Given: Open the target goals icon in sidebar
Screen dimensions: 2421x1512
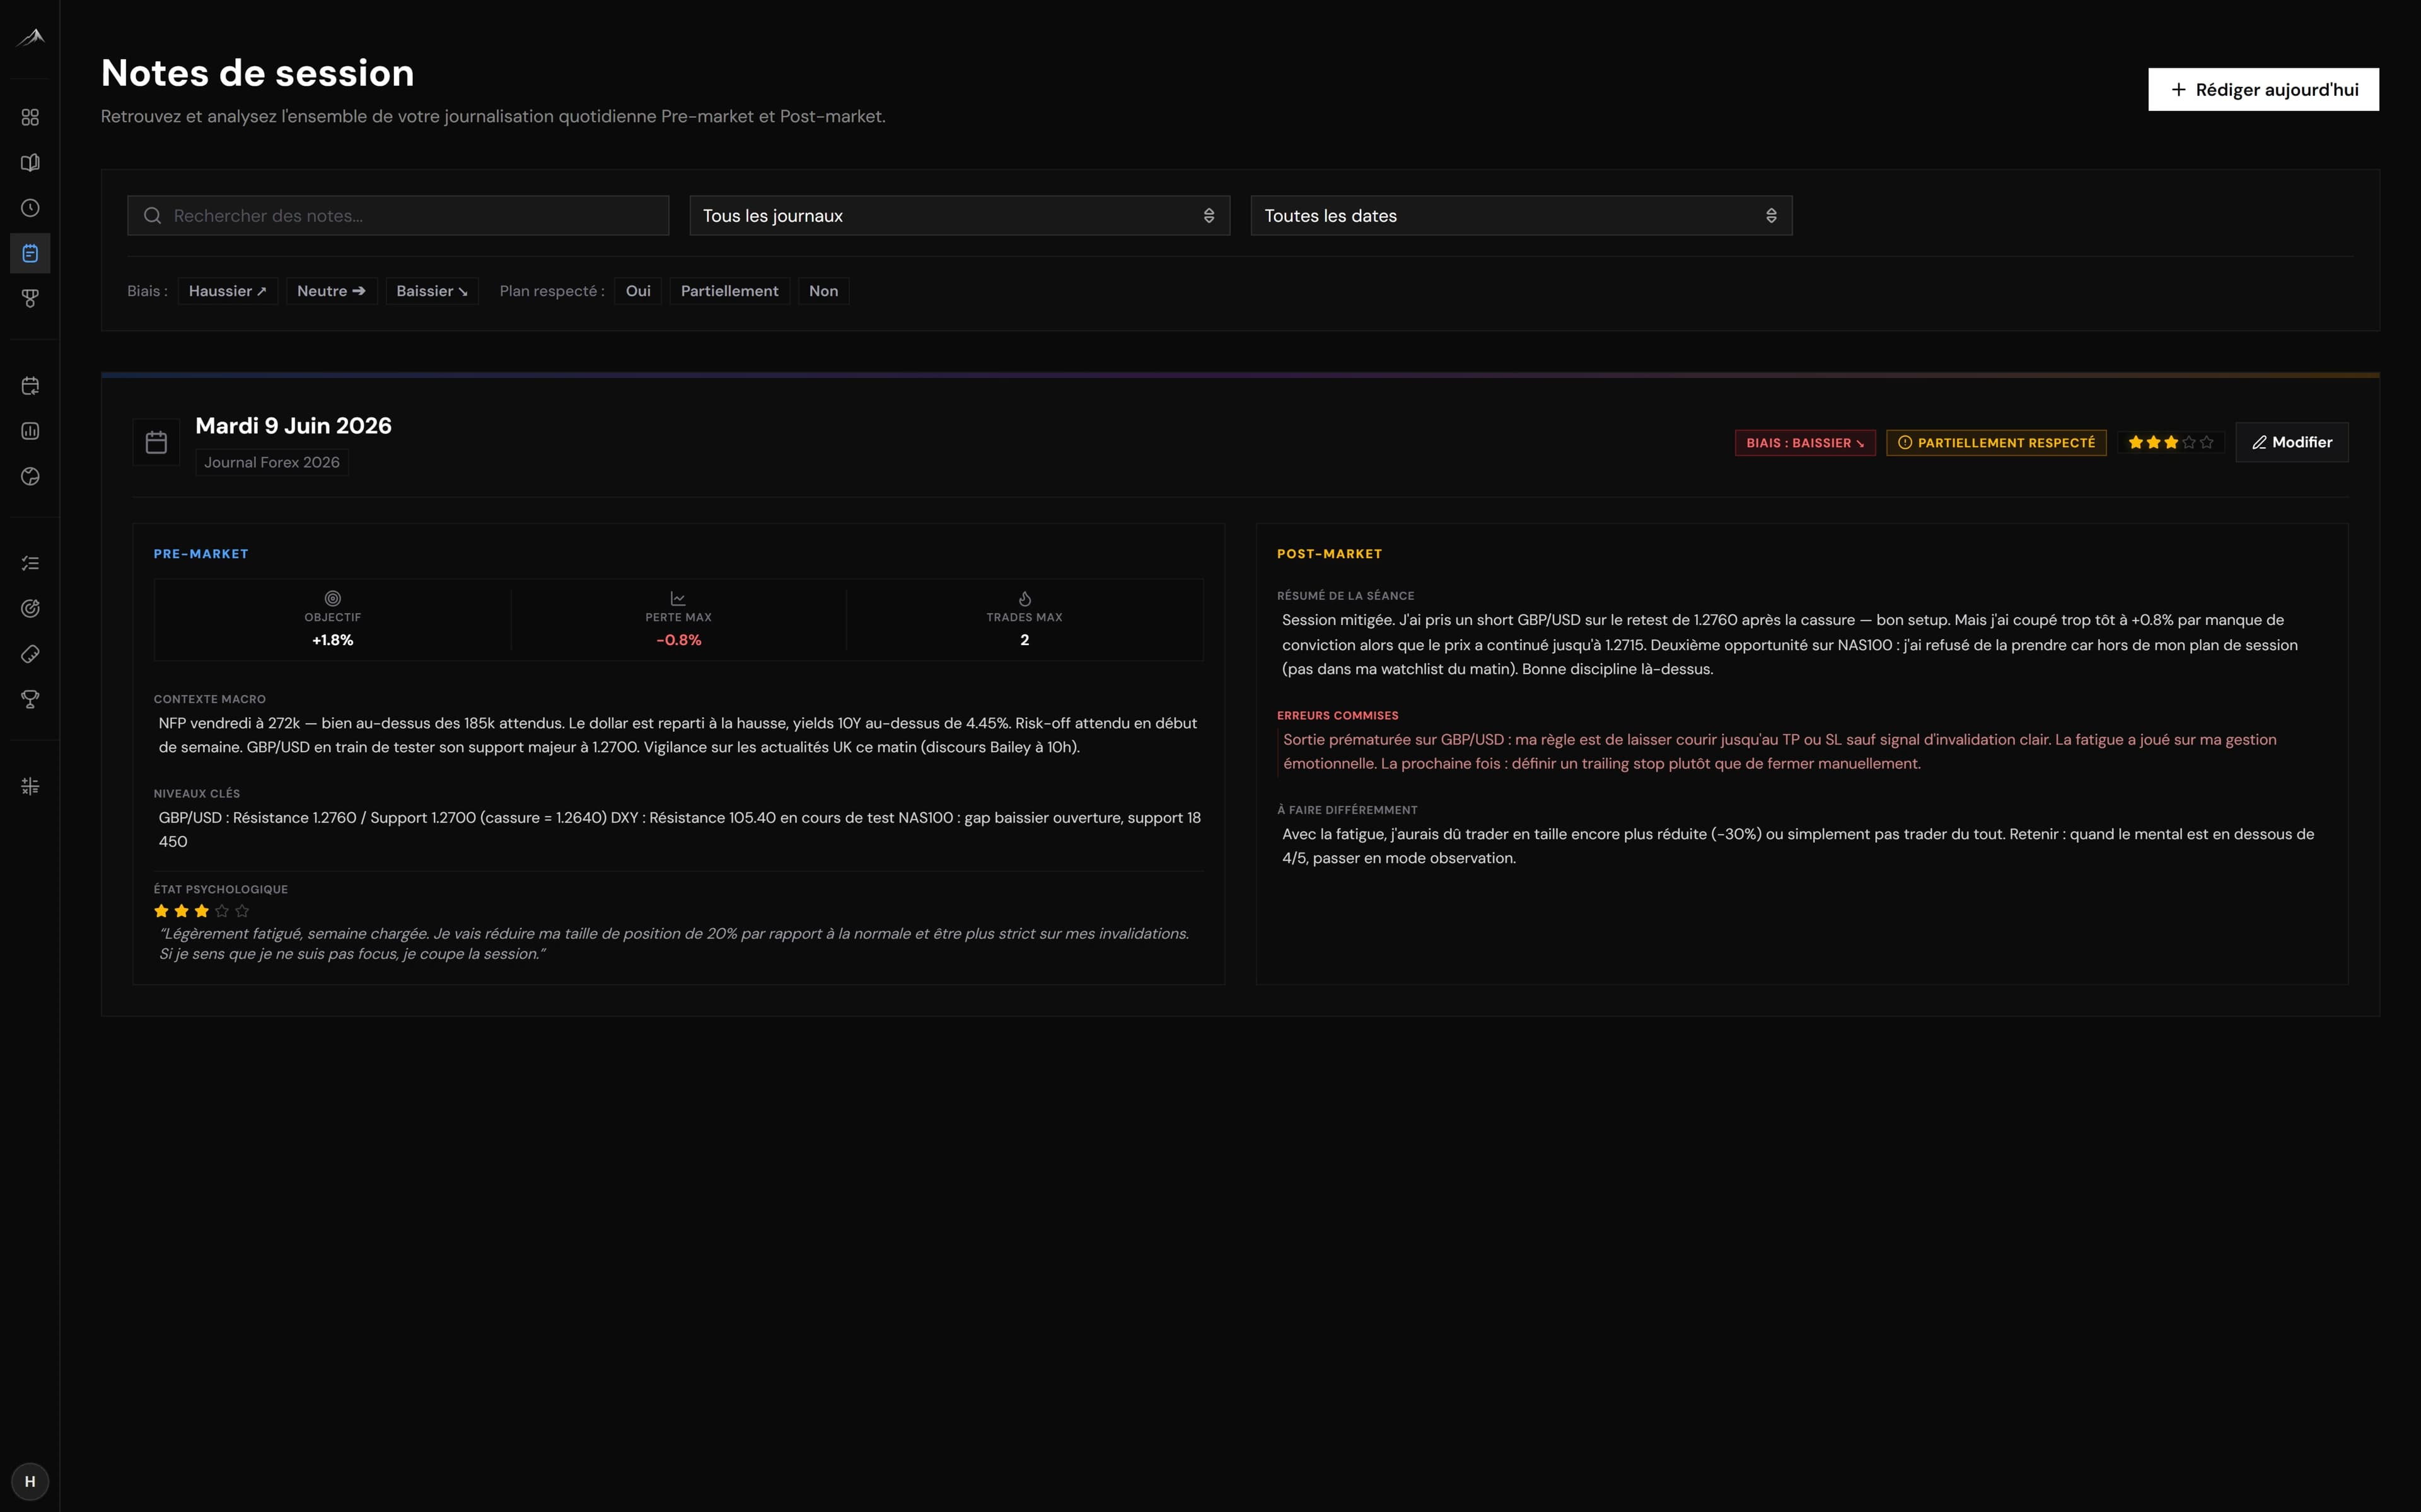Looking at the screenshot, I should tap(30, 608).
